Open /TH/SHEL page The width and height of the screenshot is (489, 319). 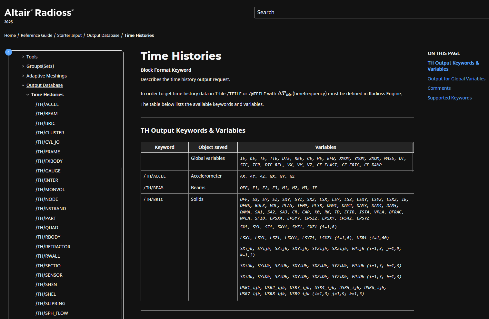[46, 294]
